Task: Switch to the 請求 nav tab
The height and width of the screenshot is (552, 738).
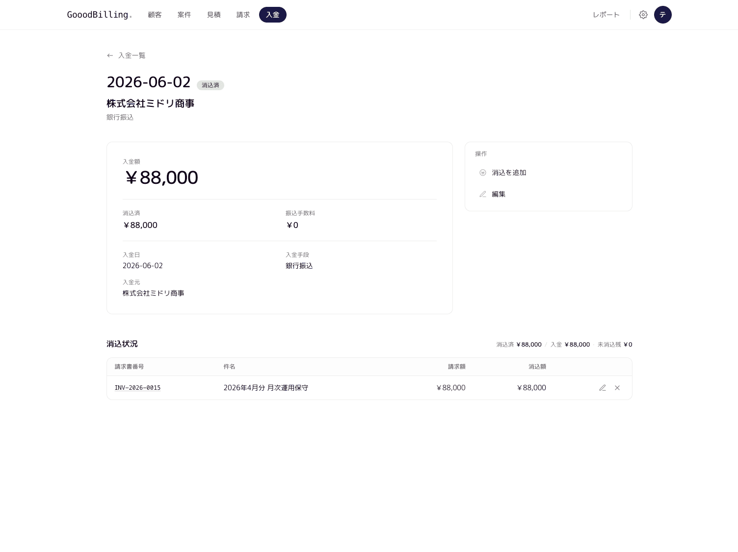Action: click(x=243, y=15)
